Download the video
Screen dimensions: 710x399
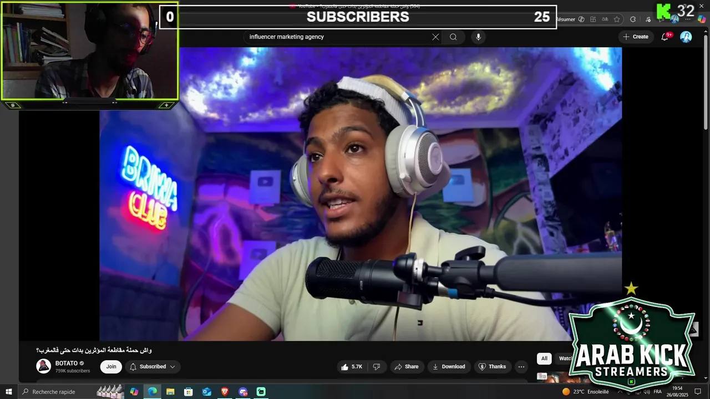coord(449,366)
